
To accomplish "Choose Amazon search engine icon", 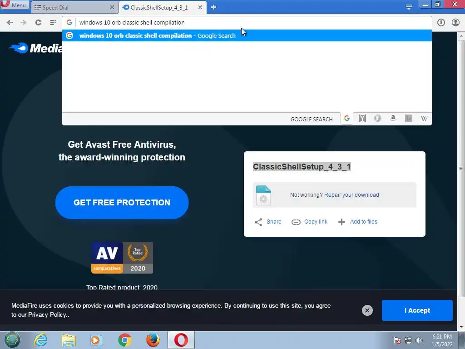I will (393, 119).
